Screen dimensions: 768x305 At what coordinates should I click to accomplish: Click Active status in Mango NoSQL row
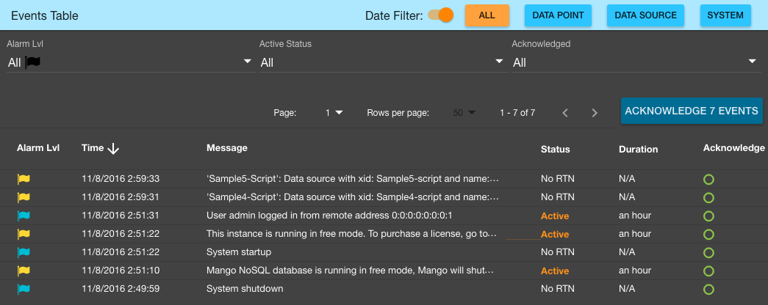coord(555,271)
